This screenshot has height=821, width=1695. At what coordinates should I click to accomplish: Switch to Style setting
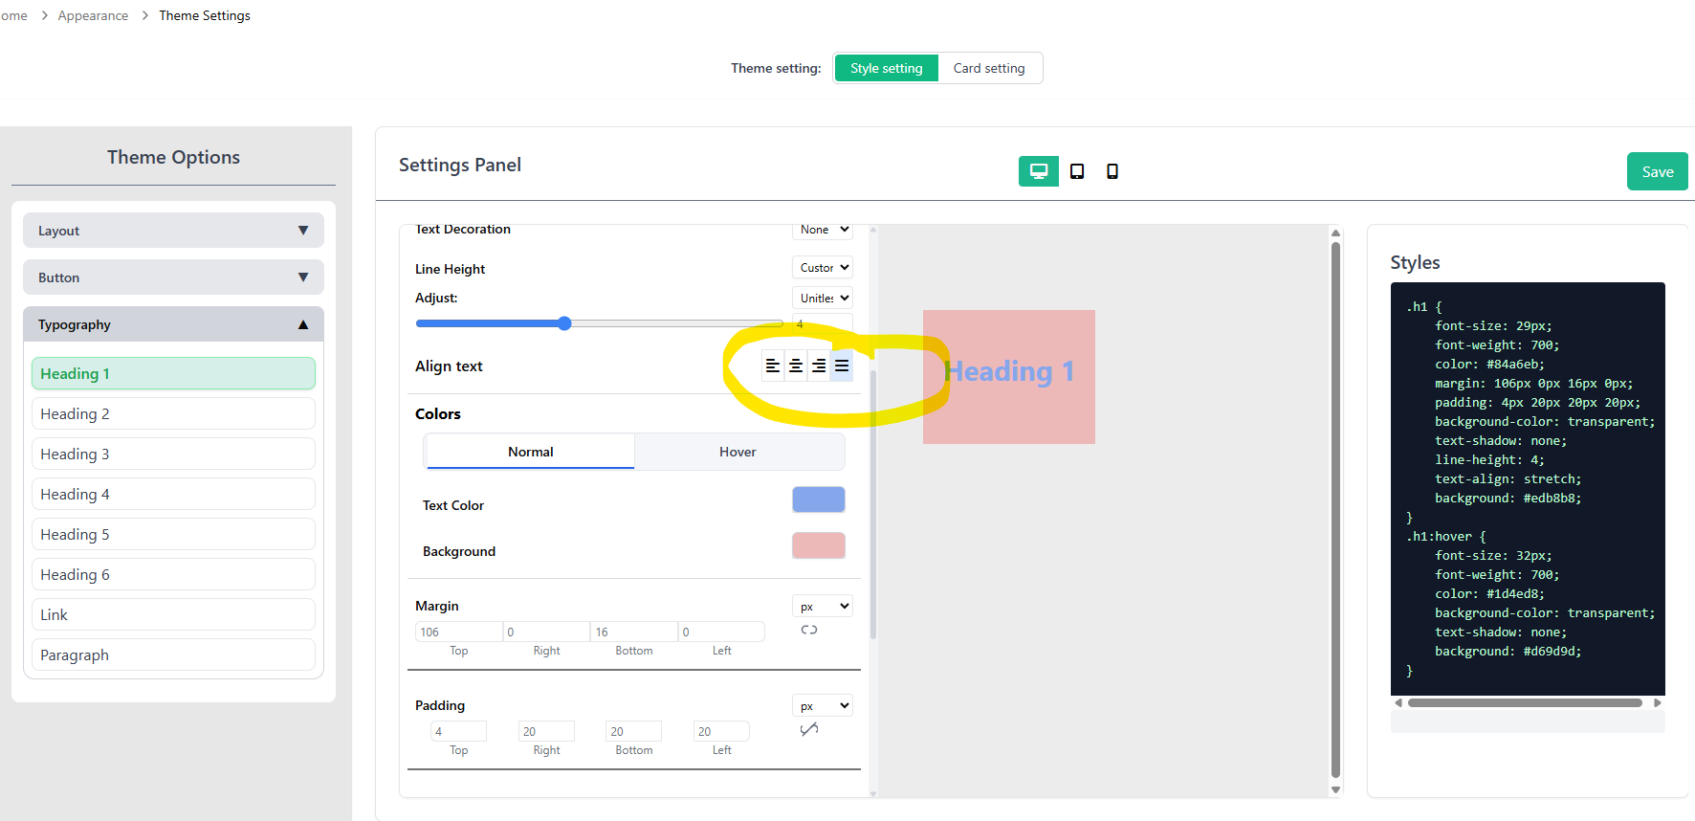[x=887, y=68]
